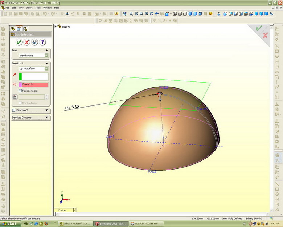
Task: Switch to Shaded With Edges display mode
Action: point(190,14)
